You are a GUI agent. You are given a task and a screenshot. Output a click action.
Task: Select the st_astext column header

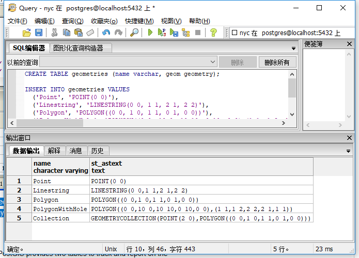click(201, 167)
